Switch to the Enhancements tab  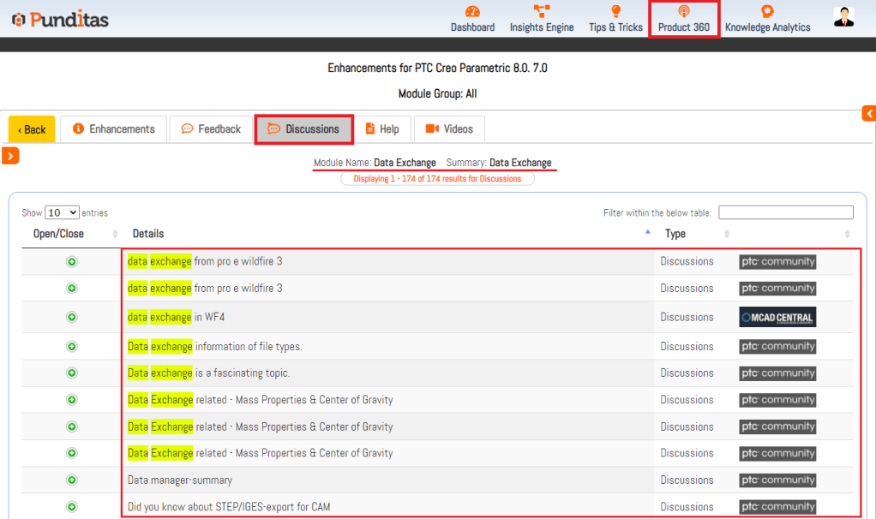click(x=114, y=129)
